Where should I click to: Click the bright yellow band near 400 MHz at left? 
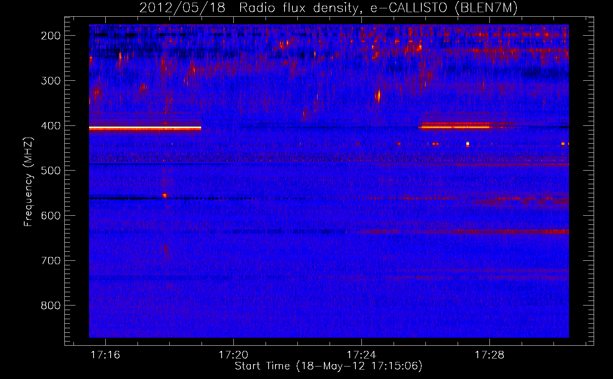pyautogui.click(x=145, y=128)
